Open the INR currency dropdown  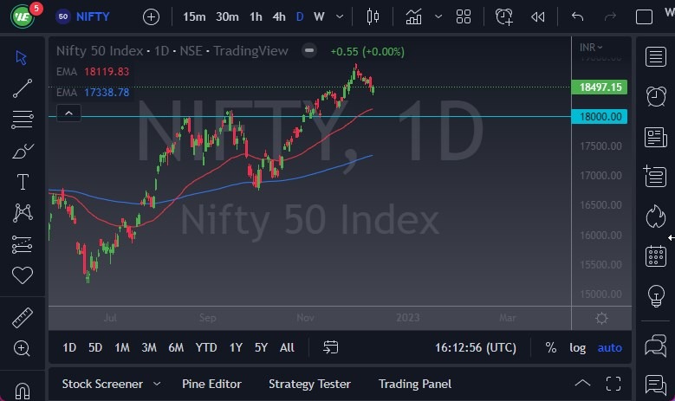point(591,48)
